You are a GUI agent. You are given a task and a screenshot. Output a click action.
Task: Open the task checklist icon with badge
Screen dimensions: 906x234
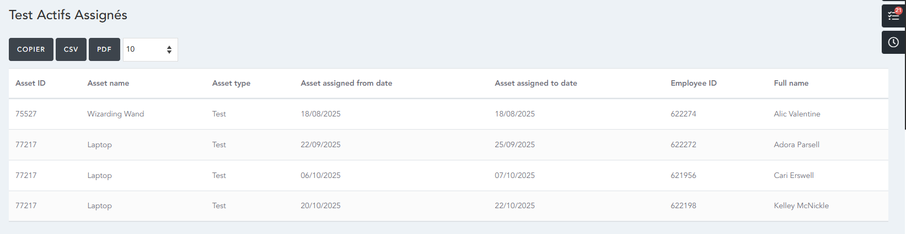893,15
